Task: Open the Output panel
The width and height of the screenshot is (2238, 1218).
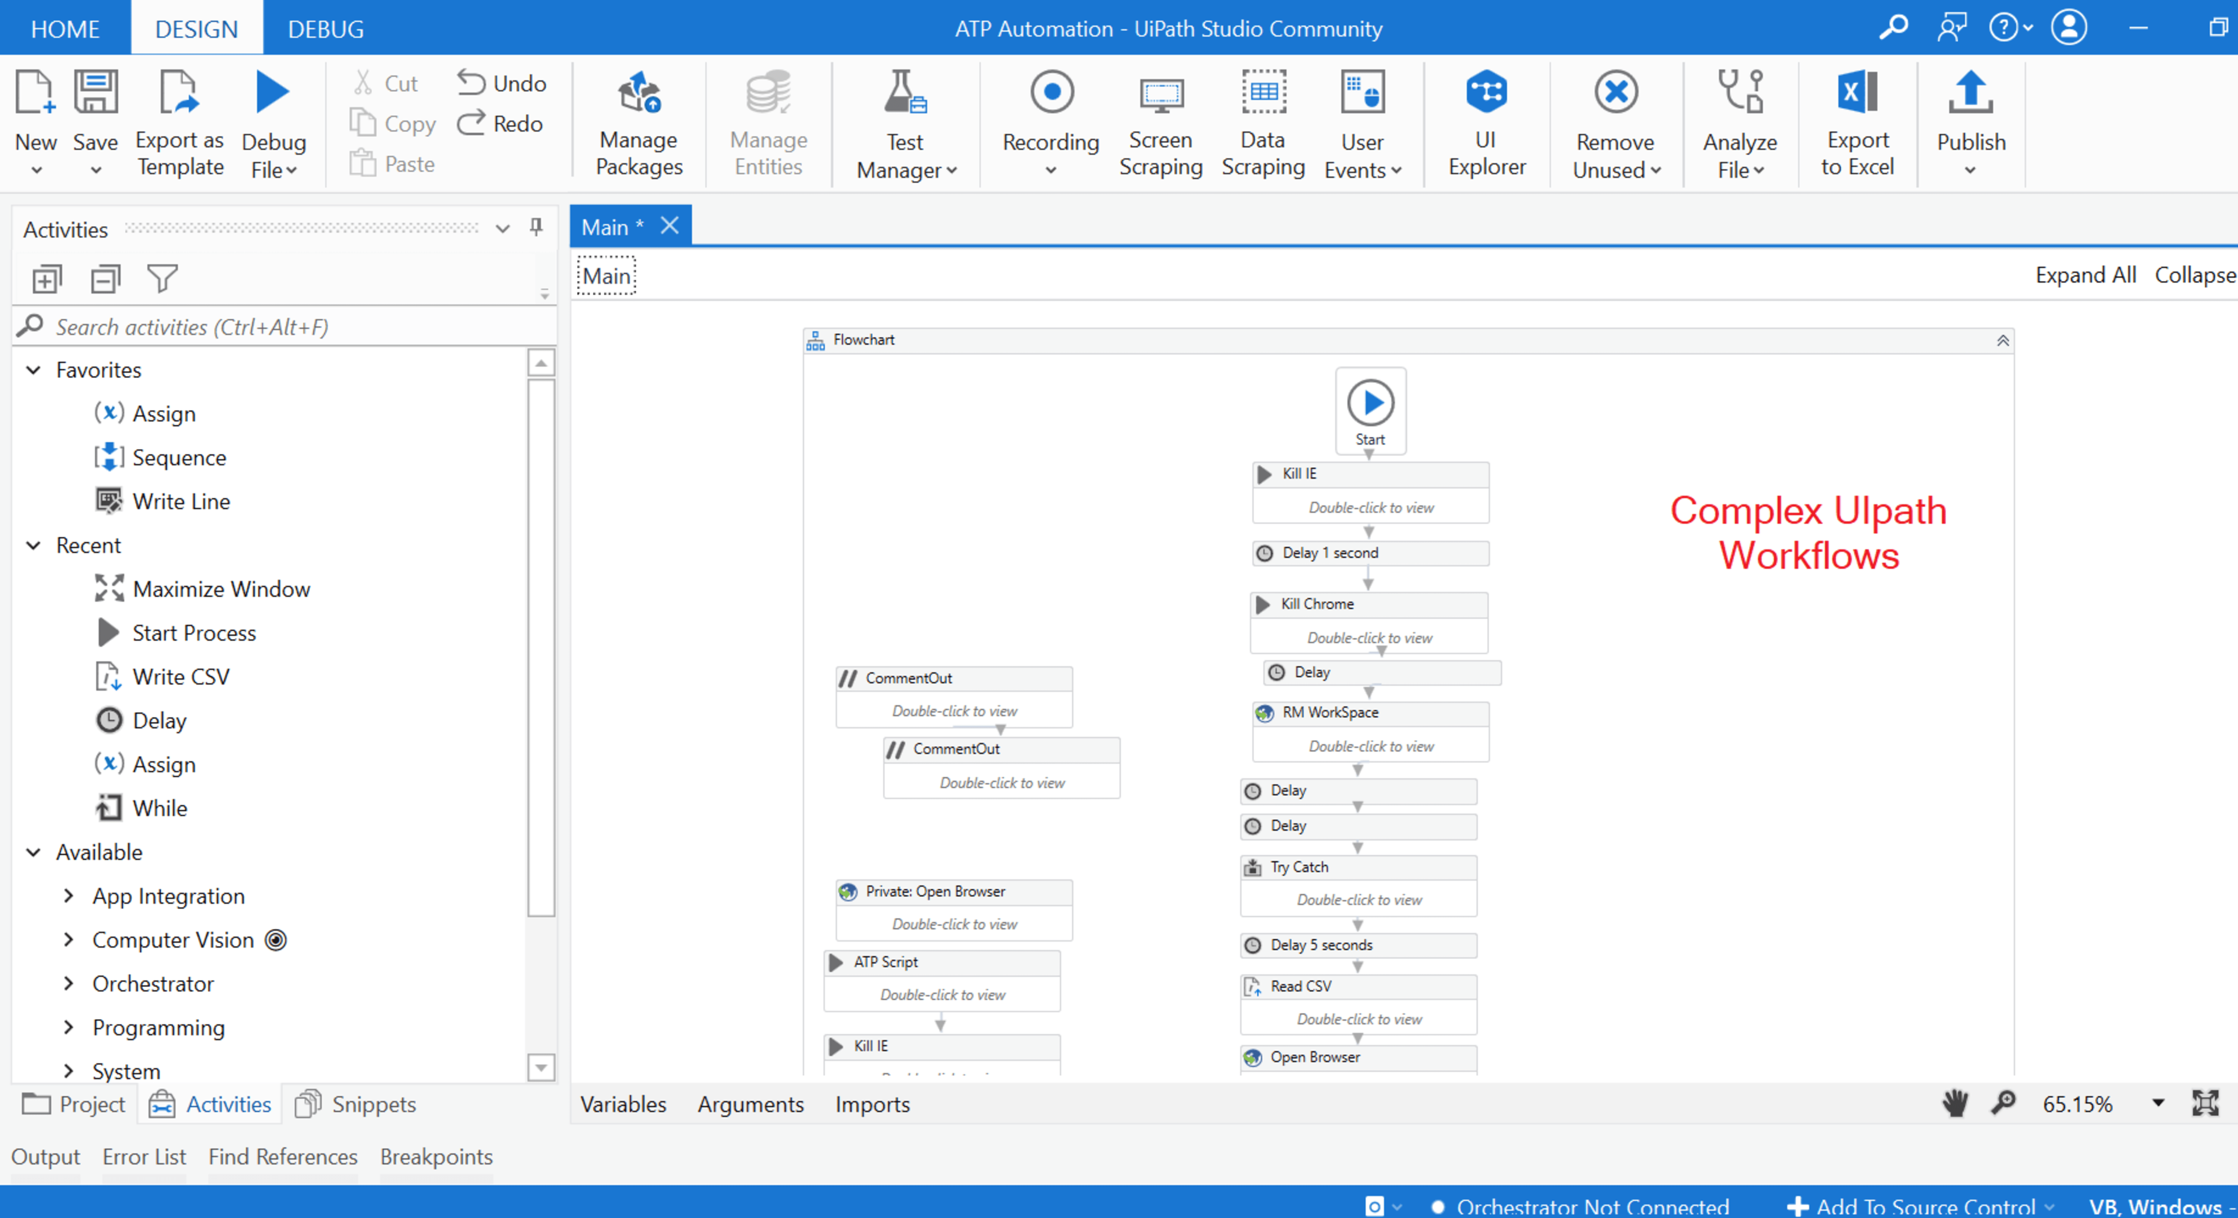Action: 45,1156
